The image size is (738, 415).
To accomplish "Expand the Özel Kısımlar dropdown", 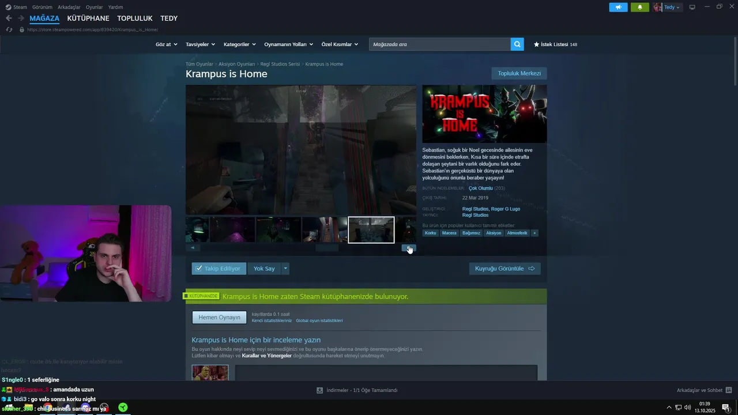I will tap(340, 44).
